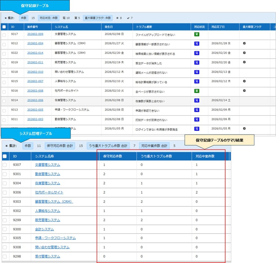Open the 顧客管理システム（CRM） system link
The height and width of the screenshot is (263, 276).
tap(54, 202)
